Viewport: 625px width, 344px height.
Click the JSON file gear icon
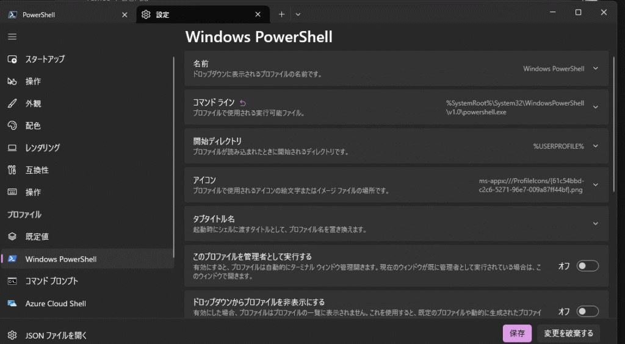coord(12,335)
